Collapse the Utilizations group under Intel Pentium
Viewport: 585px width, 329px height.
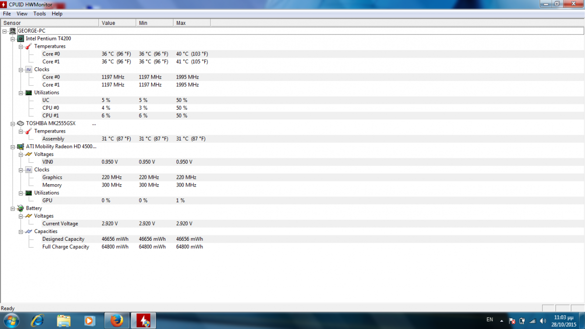[x=21, y=93]
